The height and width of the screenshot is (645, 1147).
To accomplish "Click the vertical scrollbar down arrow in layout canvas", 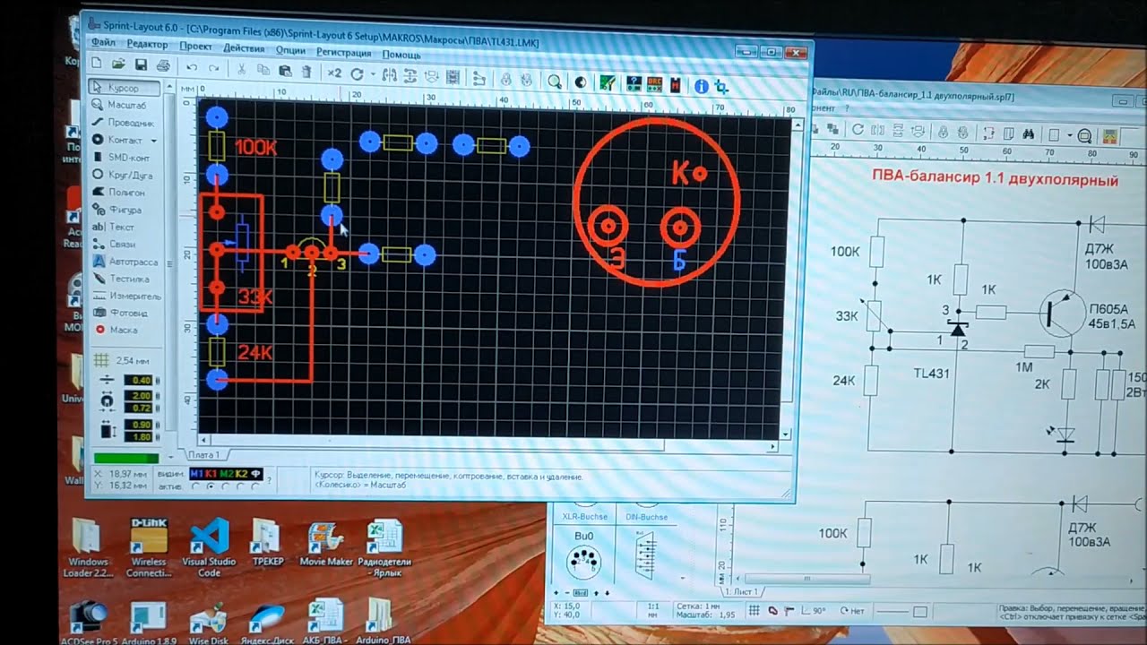I will pos(786,434).
